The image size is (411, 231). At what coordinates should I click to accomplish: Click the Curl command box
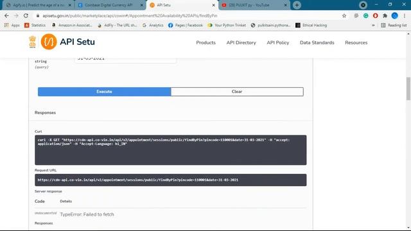(171, 150)
